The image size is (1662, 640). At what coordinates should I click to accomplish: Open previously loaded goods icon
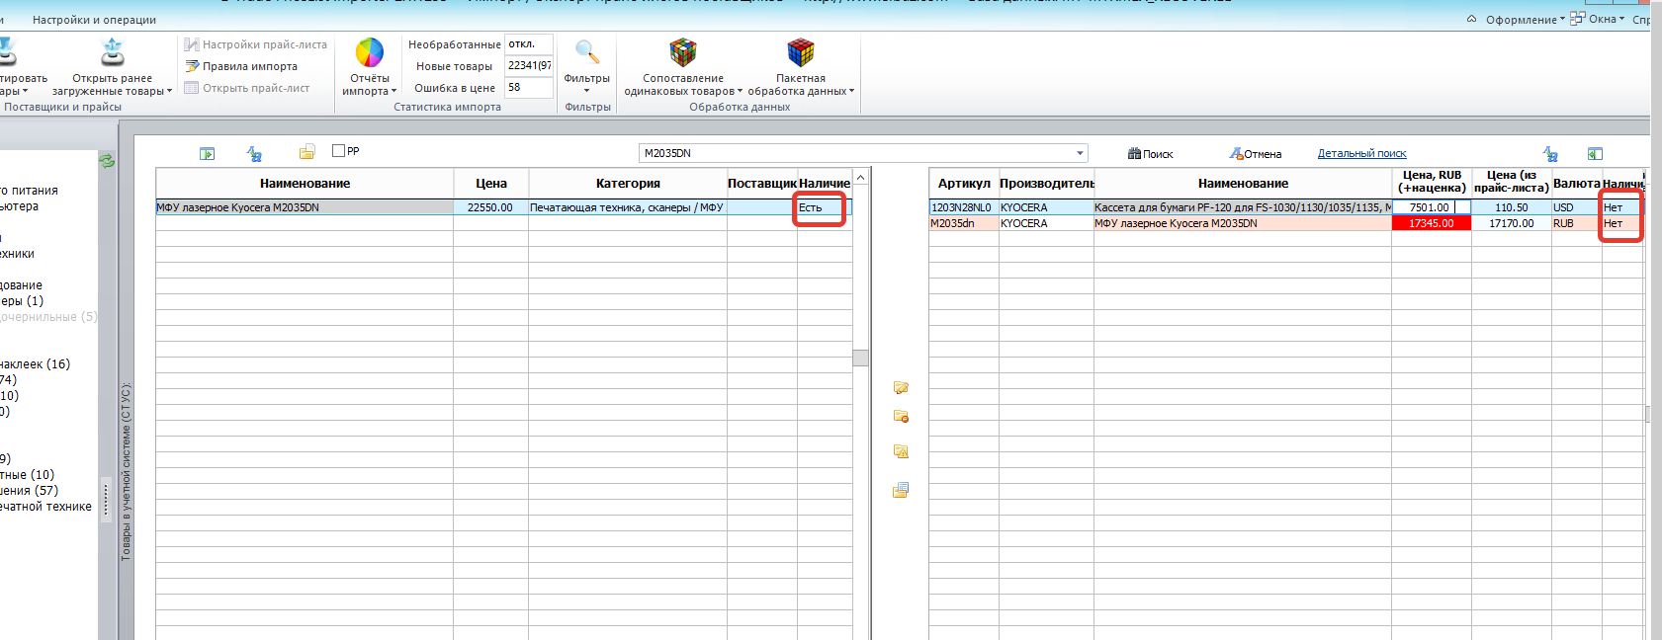113,52
